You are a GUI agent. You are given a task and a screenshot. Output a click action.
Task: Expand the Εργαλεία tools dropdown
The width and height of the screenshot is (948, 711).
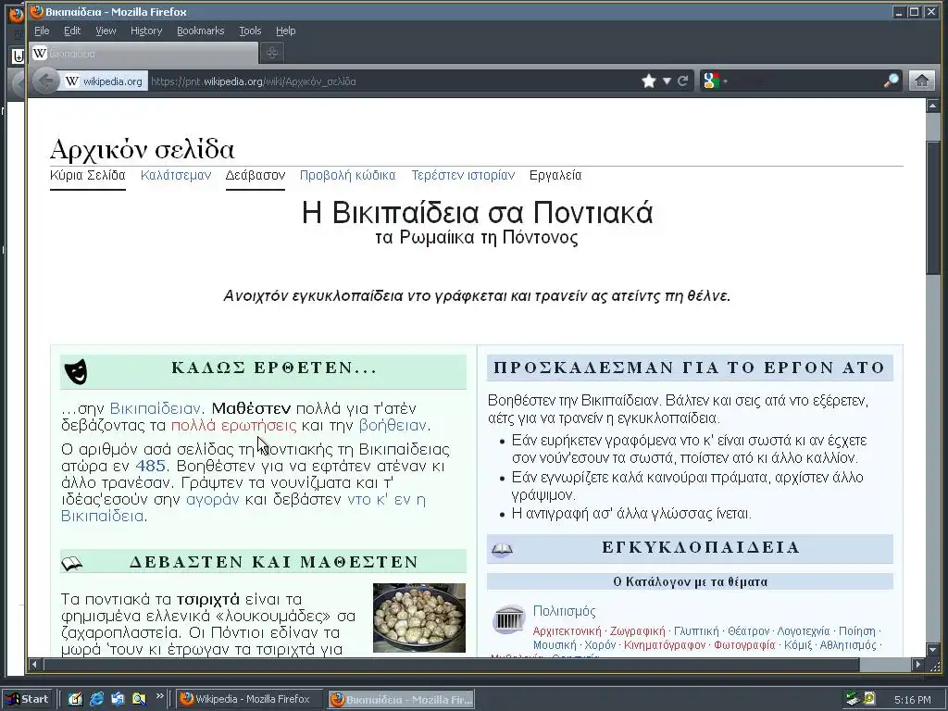click(555, 175)
